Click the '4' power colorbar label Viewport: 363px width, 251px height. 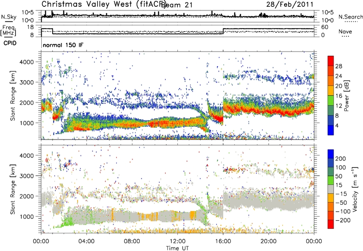click(x=337, y=125)
